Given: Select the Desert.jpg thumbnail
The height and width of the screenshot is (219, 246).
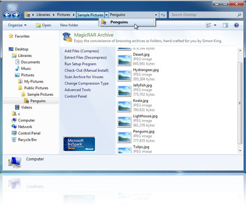Looking at the screenshot, I should point(124,60).
